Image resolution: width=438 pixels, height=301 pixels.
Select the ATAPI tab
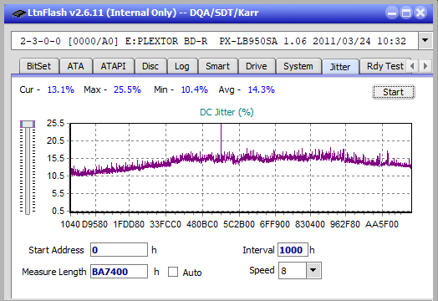(x=113, y=66)
